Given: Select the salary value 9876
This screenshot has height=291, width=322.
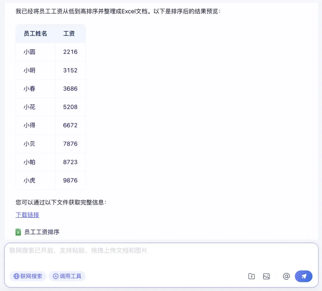Looking at the screenshot, I should coord(70,180).
